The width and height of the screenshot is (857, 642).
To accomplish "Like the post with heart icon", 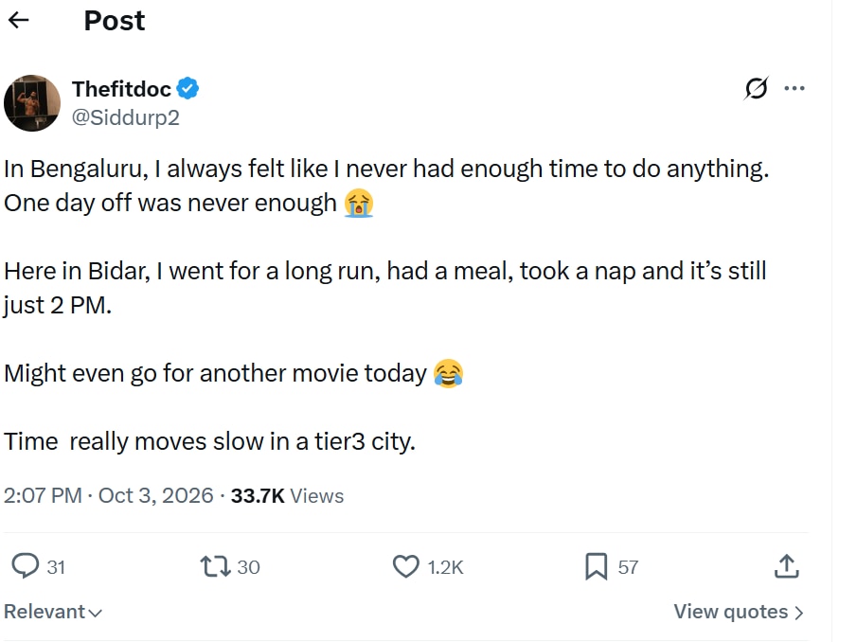I will (x=406, y=566).
